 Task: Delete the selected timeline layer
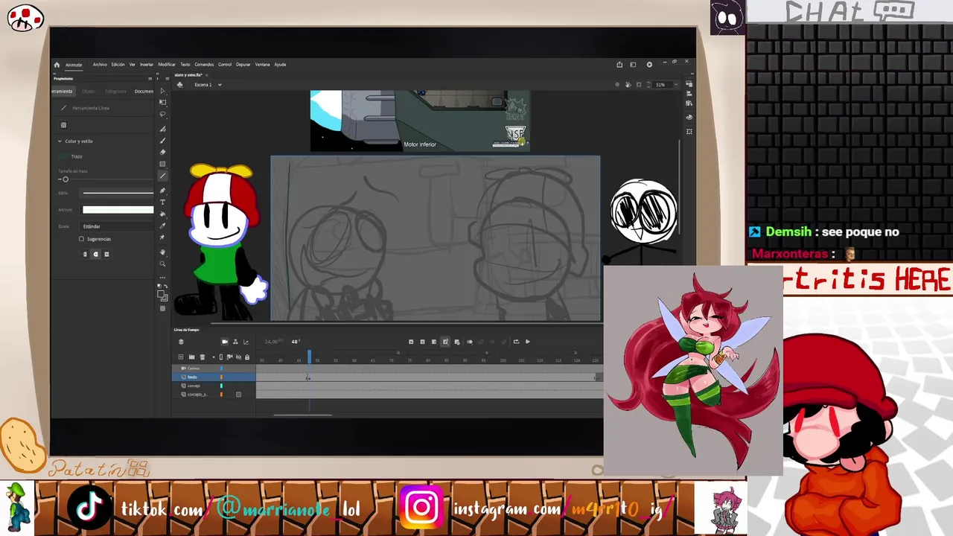(202, 357)
